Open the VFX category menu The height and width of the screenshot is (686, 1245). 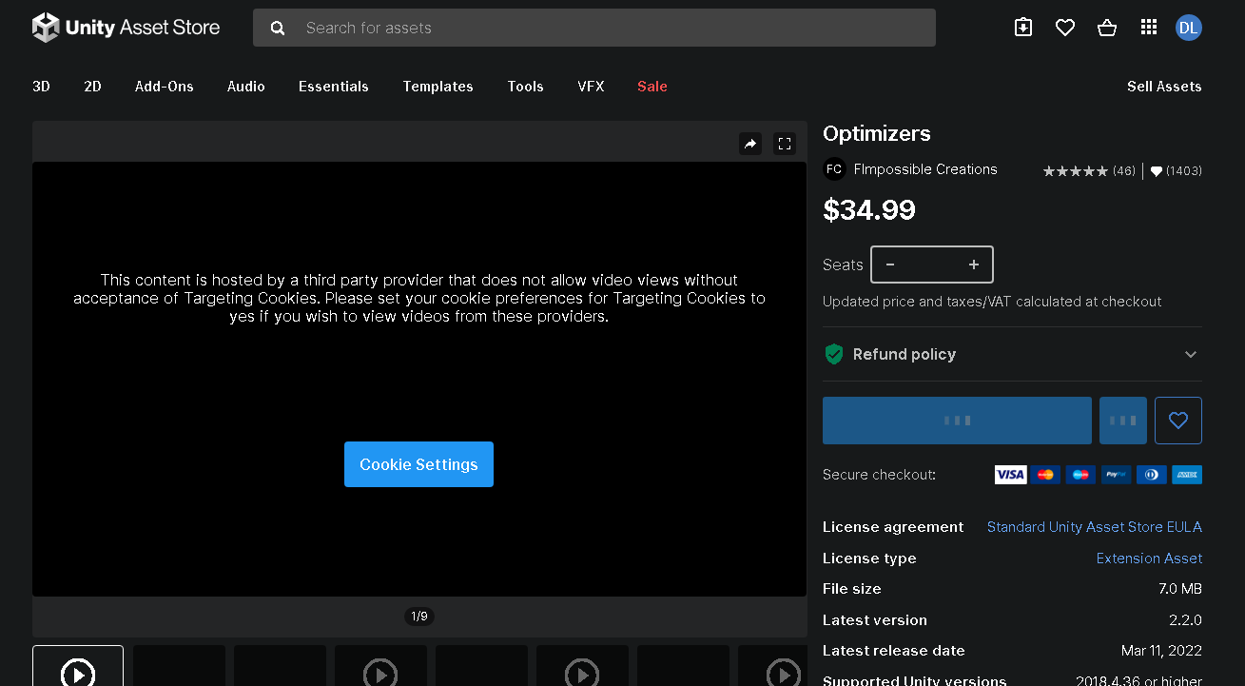tap(591, 87)
